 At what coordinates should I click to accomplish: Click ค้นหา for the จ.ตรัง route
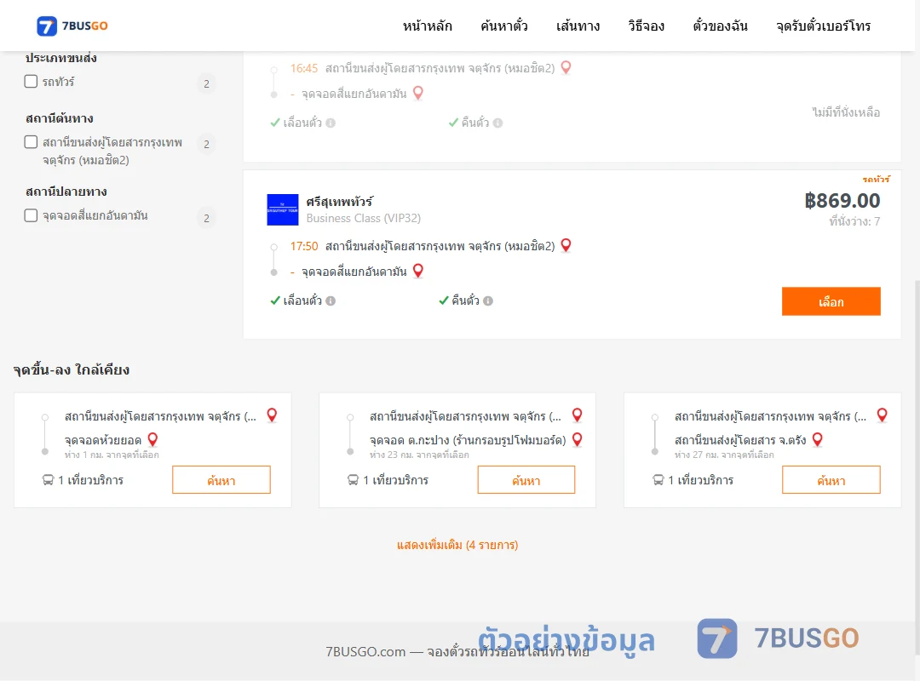(x=831, y=480)
